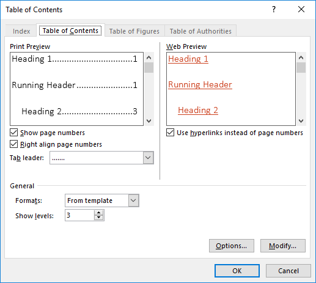Open the Modify... styles button
316x283 pixels.
283,246
